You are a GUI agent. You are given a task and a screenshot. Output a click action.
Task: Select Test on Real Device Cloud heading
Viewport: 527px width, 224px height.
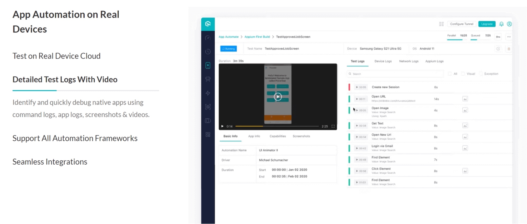[x=56, y=56]
